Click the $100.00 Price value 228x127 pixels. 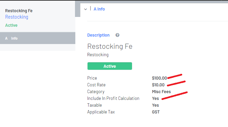pos(159,78)
